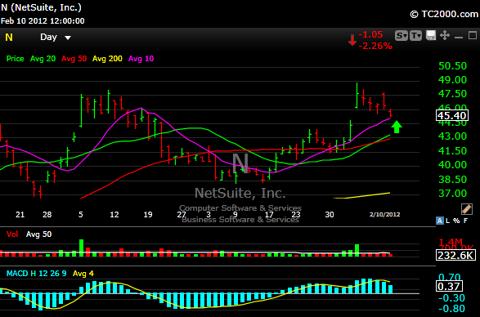Maximize the chart window
Screen dimensions: 480x317
(x=473, y=35)
